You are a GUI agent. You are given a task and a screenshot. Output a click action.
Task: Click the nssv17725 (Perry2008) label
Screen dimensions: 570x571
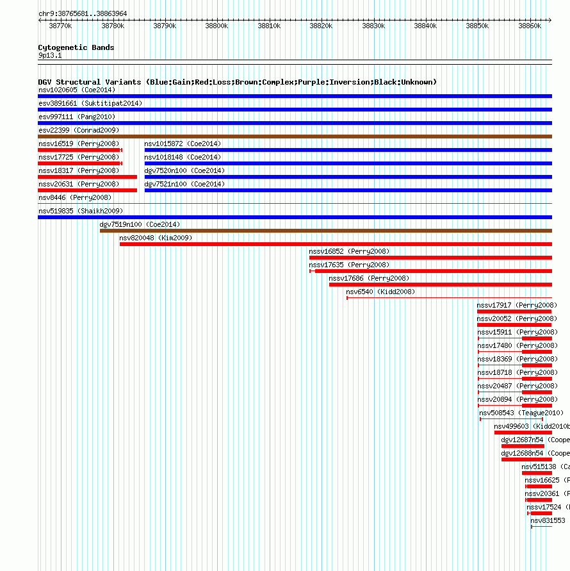[x=79, y=157]
